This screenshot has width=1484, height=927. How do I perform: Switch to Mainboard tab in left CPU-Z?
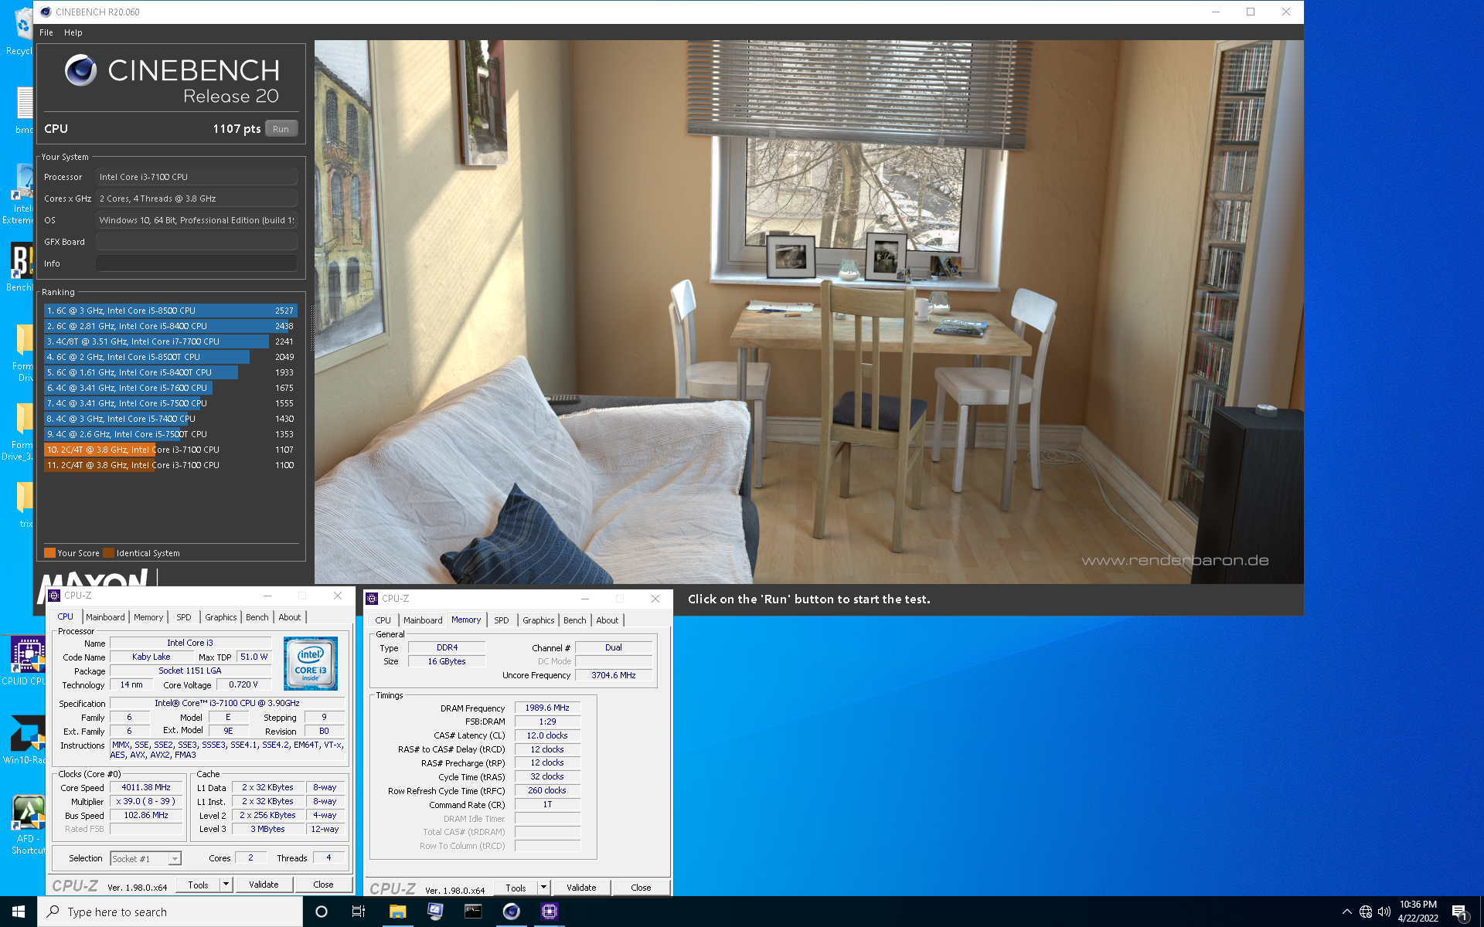pos(105,617)
